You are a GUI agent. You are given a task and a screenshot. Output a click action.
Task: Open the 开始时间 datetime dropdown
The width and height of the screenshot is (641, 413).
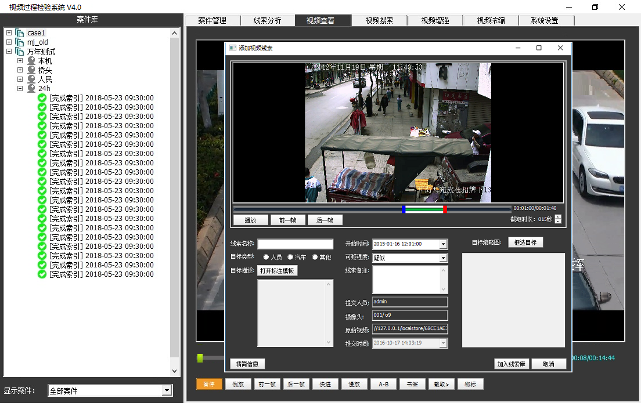444,244
